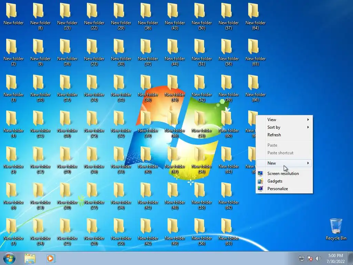Screen dimensions: 353x265
Task: Select the first New folder icon
Action: [x=11, y=11]
